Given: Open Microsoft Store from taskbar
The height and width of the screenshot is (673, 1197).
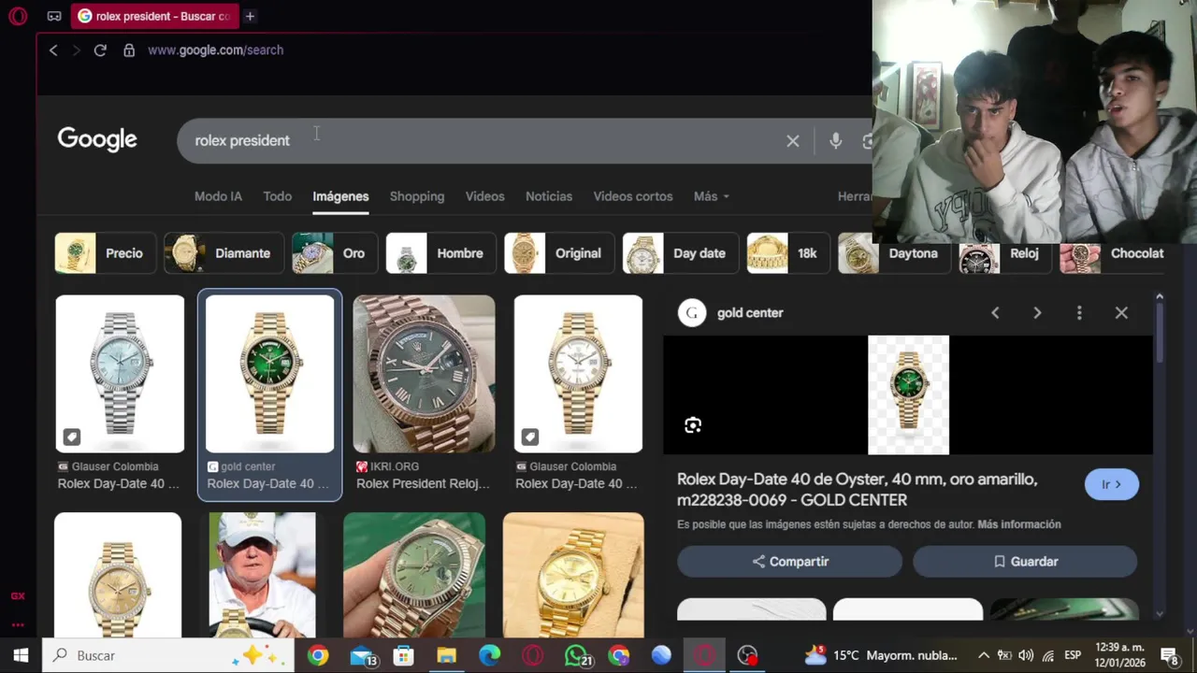Looking at the screenshot, I should (x=403, y=655).
